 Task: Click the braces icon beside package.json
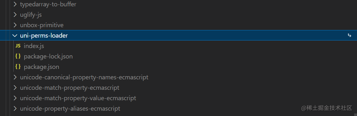click(x=18, y=67)
